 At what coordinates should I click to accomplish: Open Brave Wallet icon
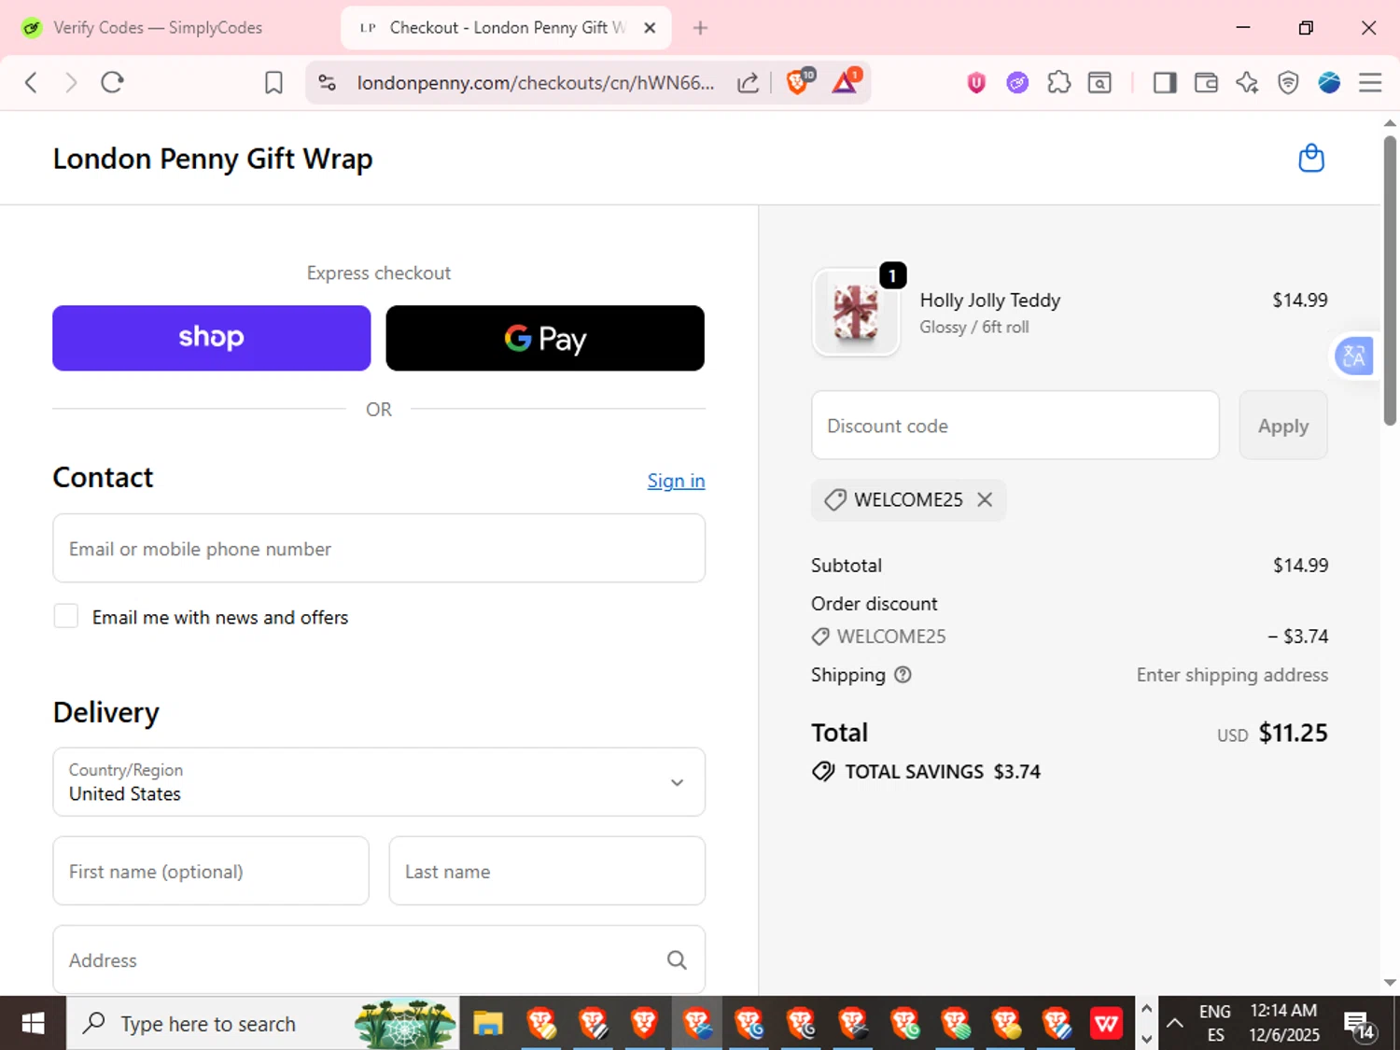pyautogui.click(x=1206, y=83)
